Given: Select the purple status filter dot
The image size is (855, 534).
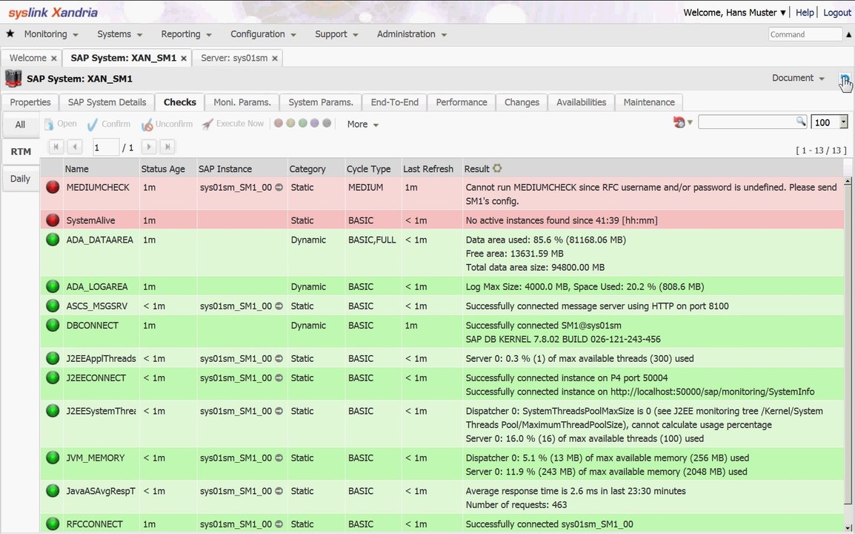Looking at the screenshot, I should [315, 123].
